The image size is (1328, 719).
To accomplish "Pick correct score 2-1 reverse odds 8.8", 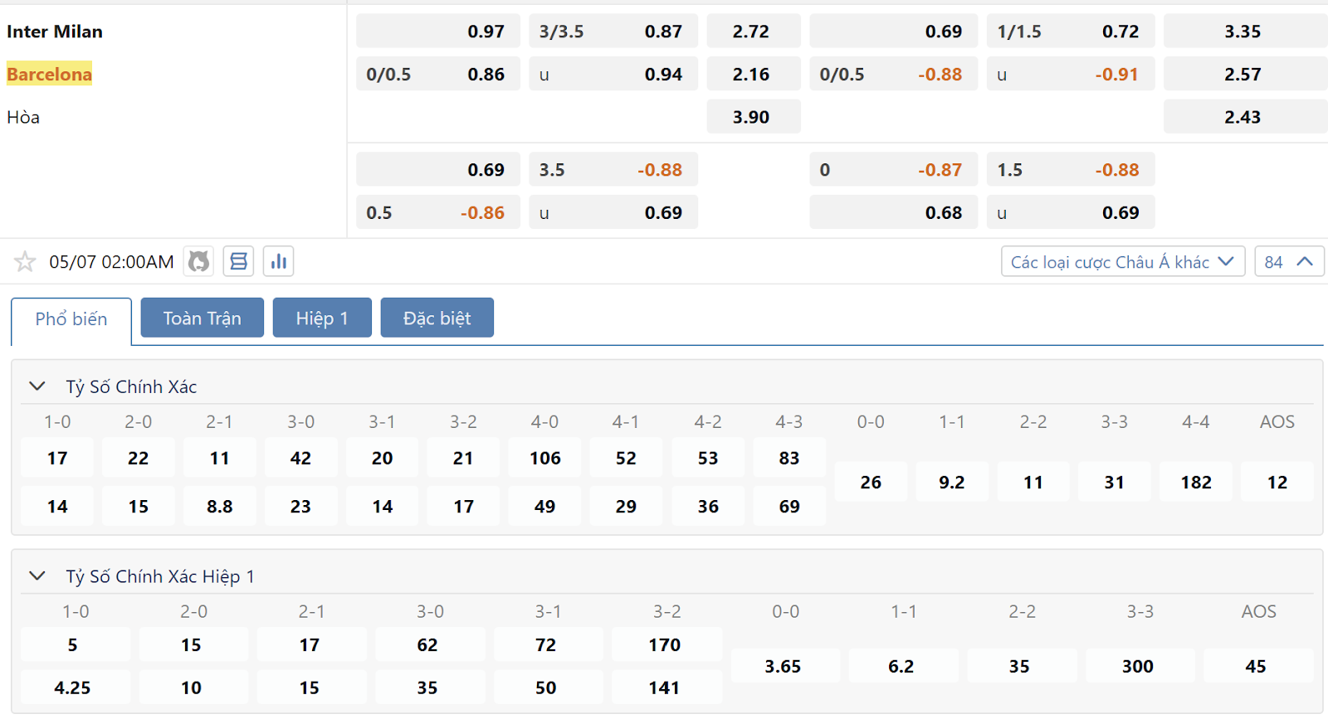I will [x=220, y=506].
